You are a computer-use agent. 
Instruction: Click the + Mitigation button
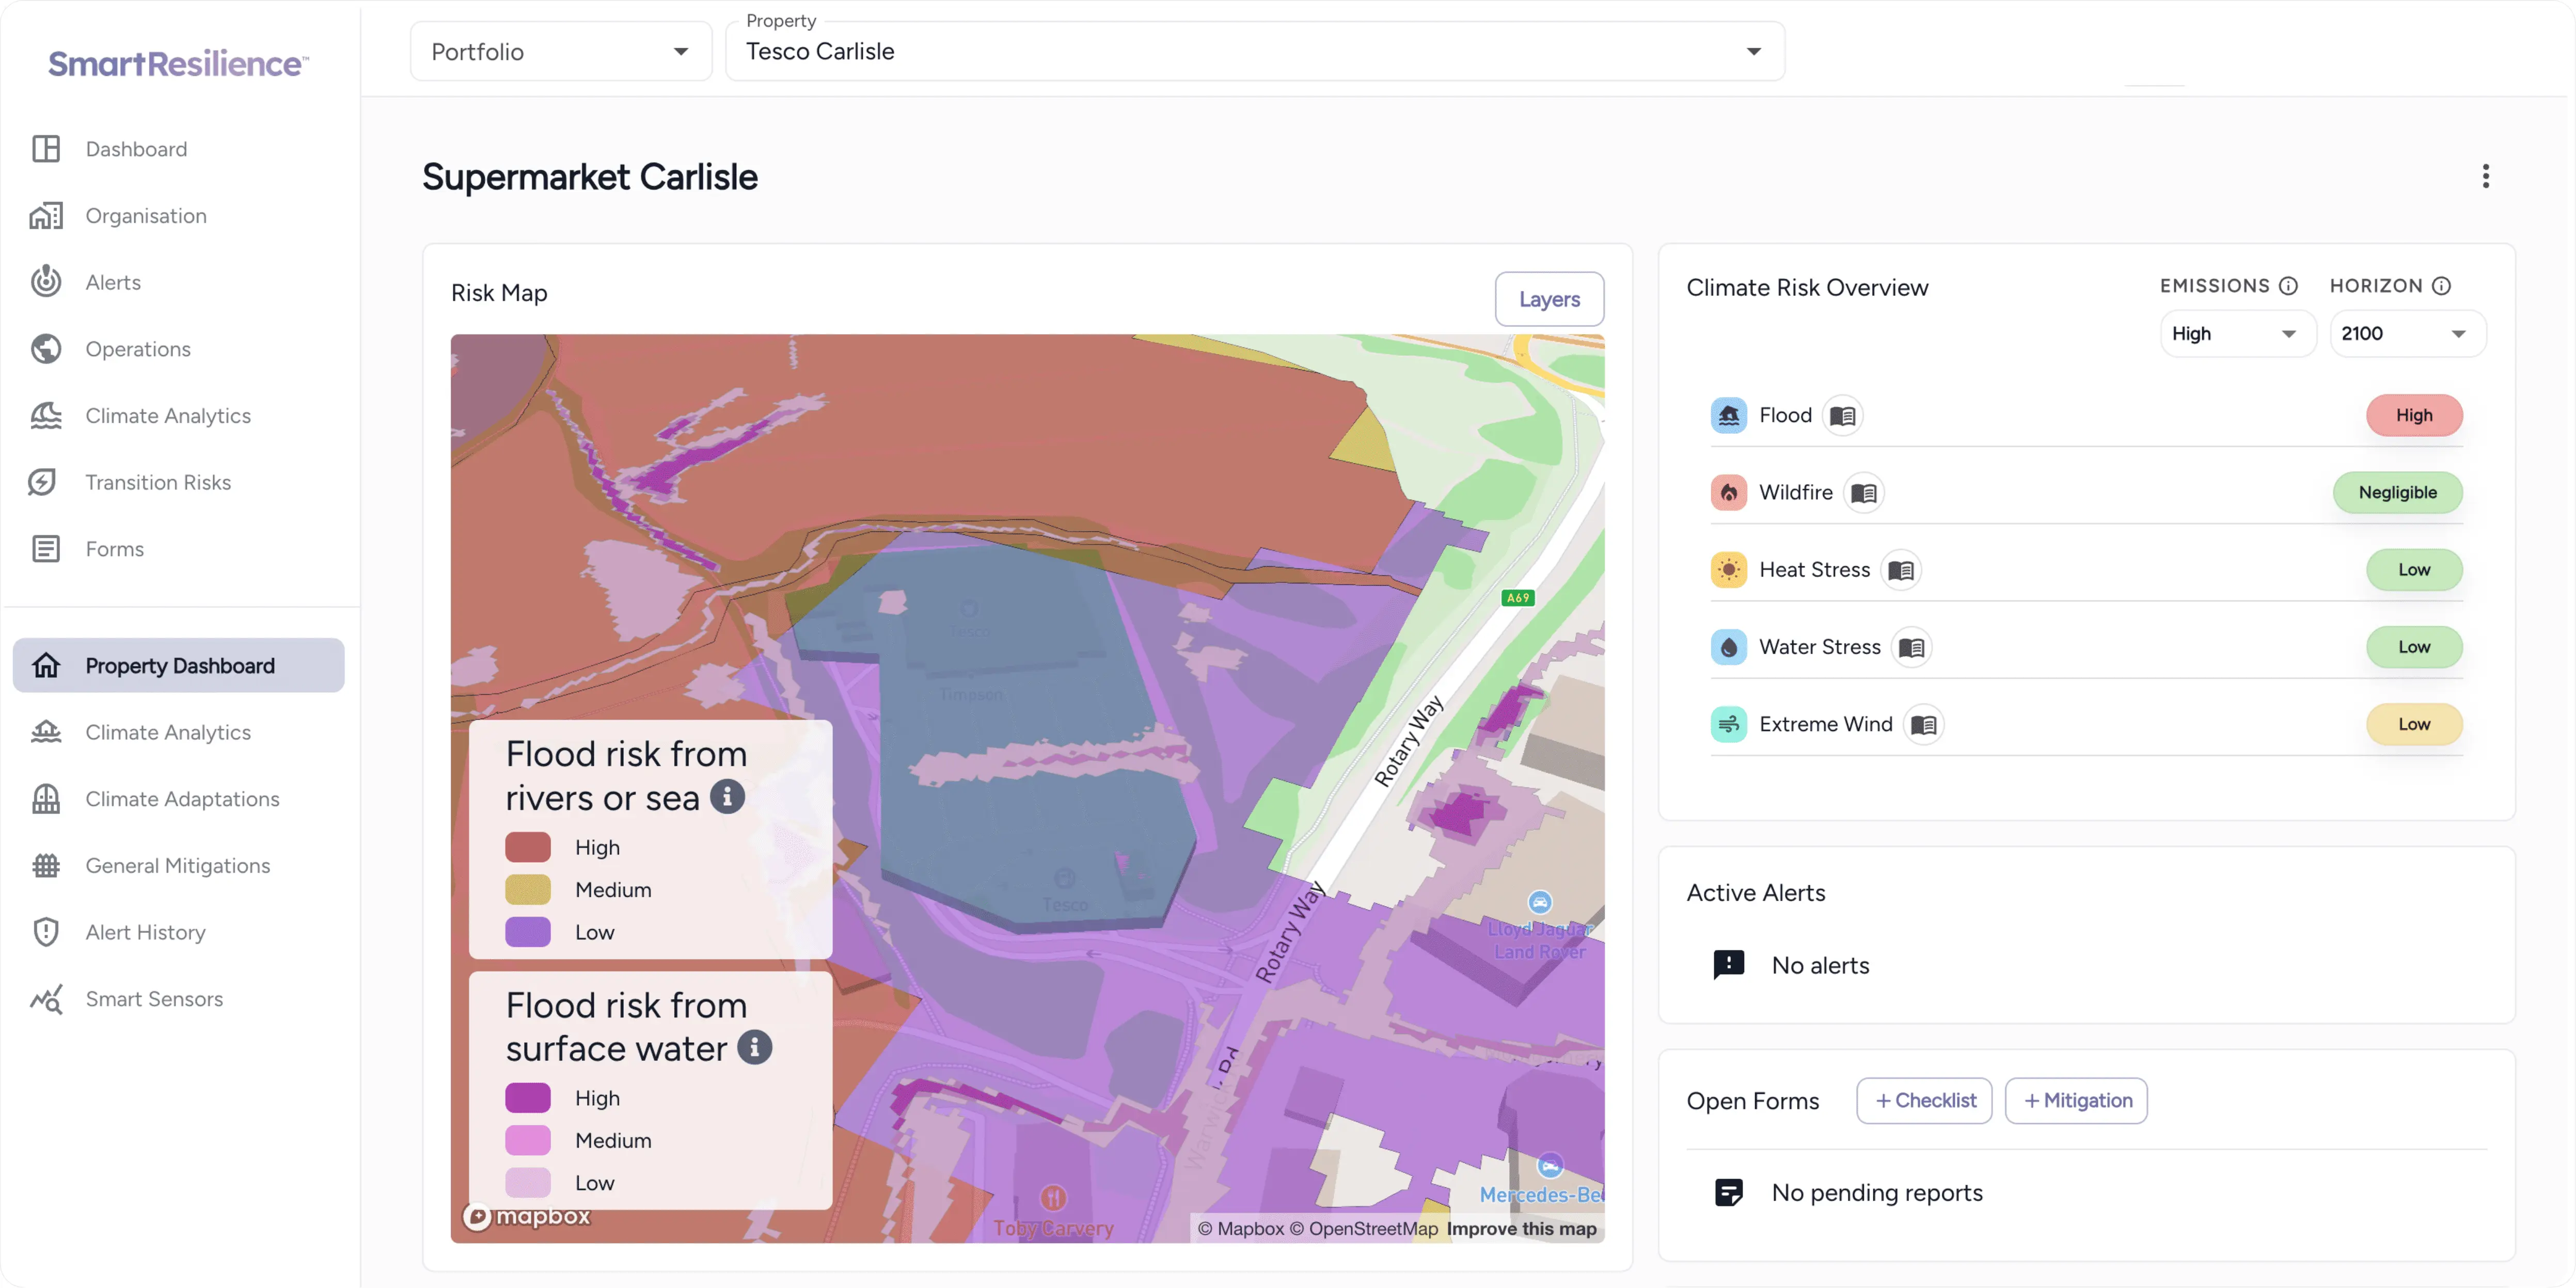pyautogui.click(x=2076, y=1101)
